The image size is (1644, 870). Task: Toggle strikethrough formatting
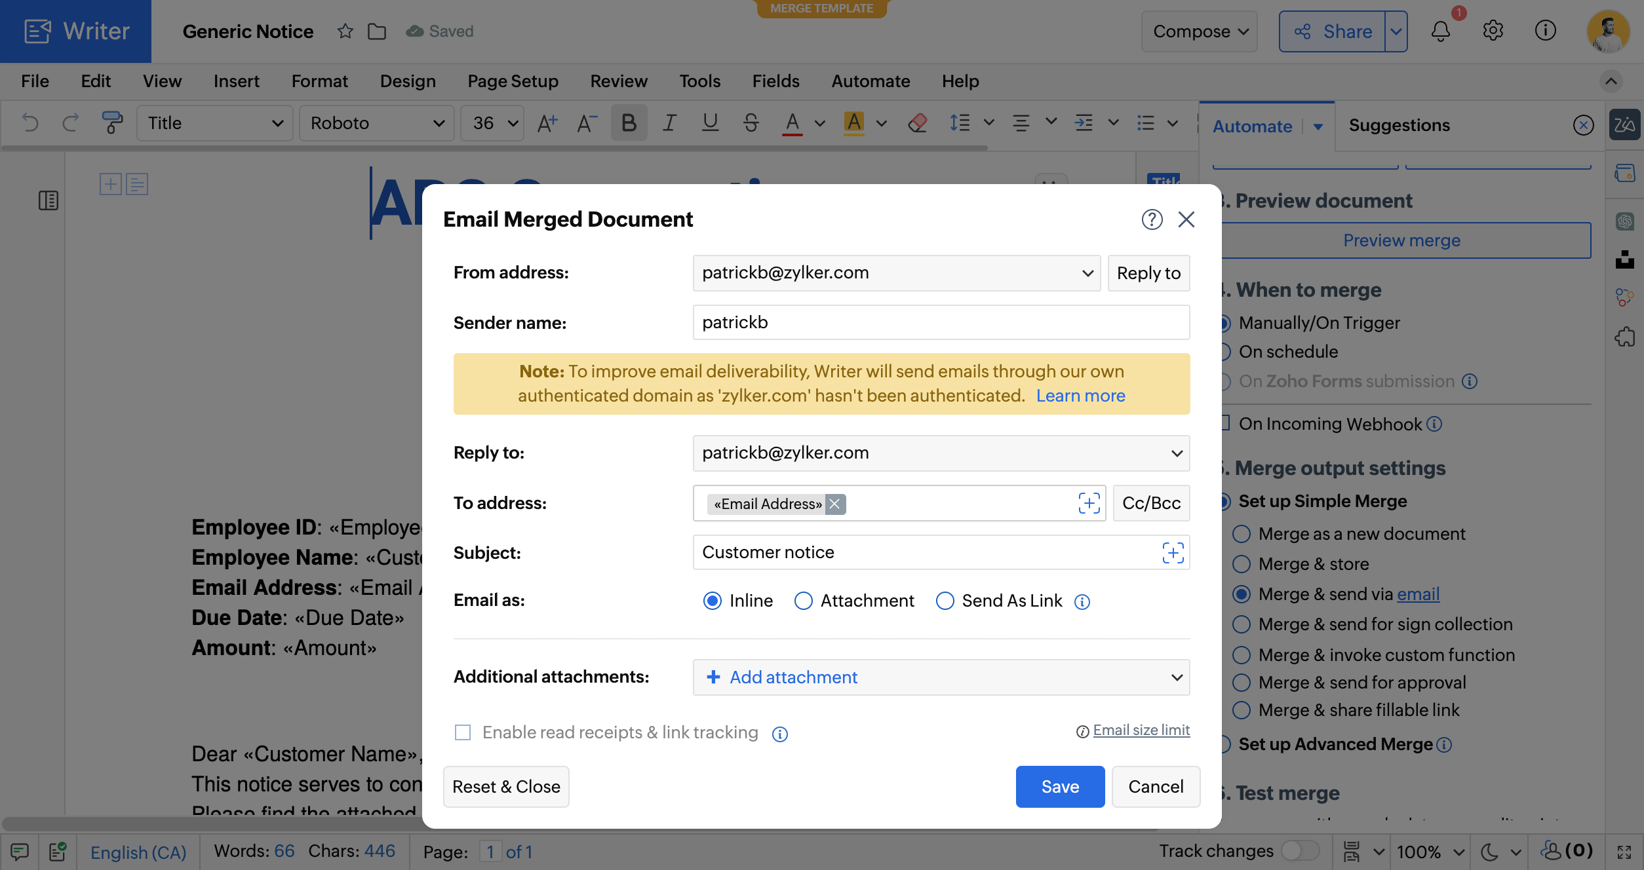[751, 123]
